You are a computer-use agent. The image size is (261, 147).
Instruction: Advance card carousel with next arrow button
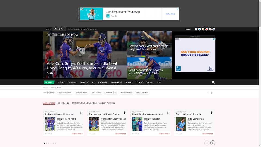click(213, 143)
